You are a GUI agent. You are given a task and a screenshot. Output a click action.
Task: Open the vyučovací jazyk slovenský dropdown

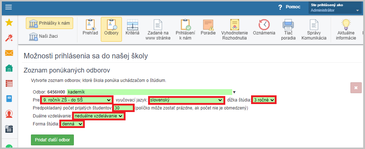coord(186,100)
